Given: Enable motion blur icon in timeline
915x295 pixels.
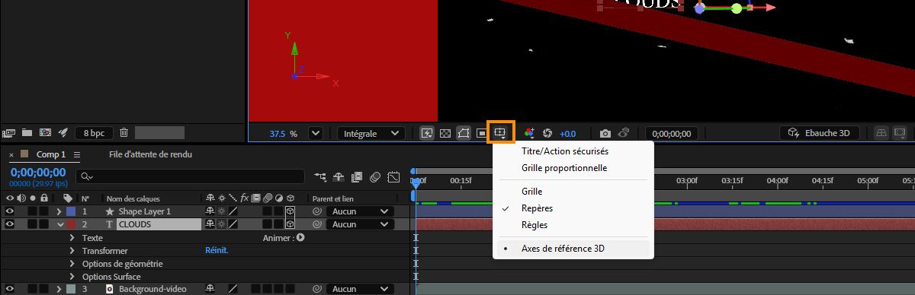Looking at the screenshot, I should (375, 177).
